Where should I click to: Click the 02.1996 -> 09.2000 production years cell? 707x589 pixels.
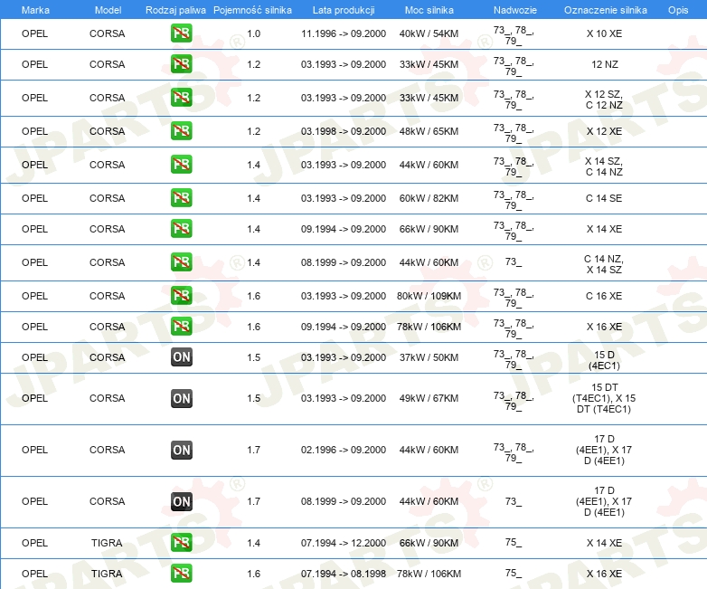point(344,450)
